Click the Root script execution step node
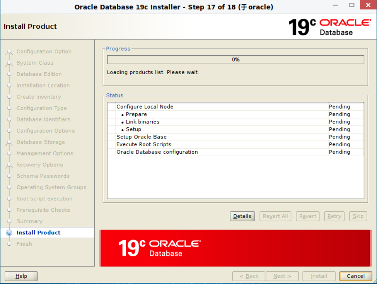Image resolution: width=377 pixels, height=284 pixels. (9, 198)
